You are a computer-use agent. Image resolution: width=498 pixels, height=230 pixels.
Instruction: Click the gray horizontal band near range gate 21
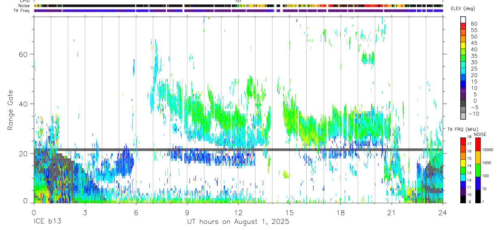pyautogui.click(x=238, y=150)
